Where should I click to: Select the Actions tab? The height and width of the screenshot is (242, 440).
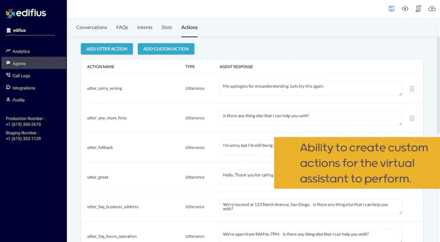190,28
